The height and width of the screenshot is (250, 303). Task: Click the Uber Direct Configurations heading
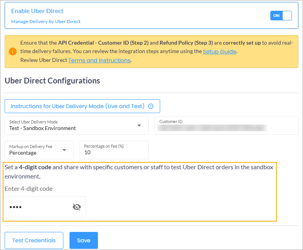point(52,81)
